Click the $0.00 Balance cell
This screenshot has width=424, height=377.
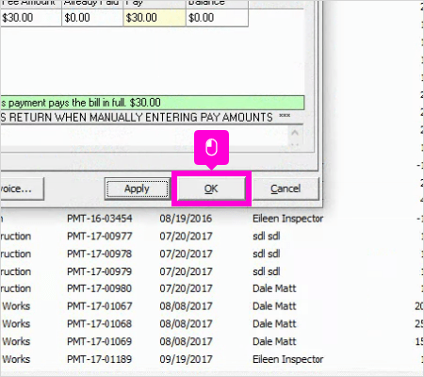[x=217, y=18]
